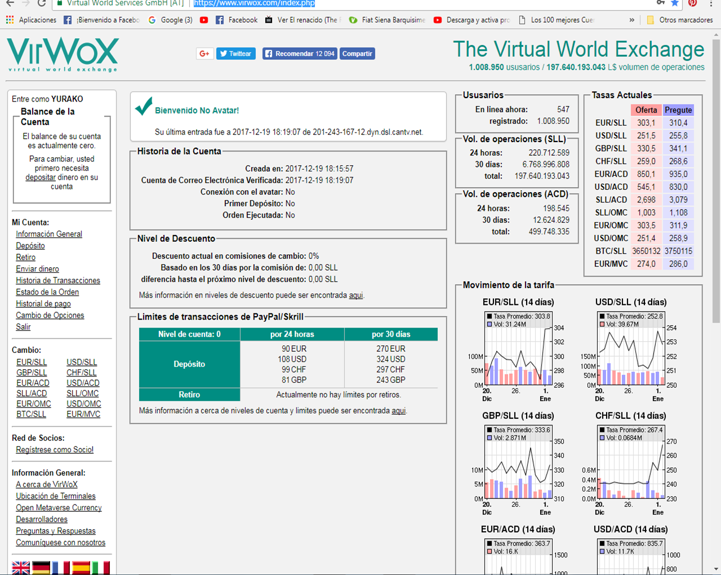The height and width of the screenshot is (575, 721).
Task: Open Historia de Transacciones link
Action: click(x=58, y=280)
